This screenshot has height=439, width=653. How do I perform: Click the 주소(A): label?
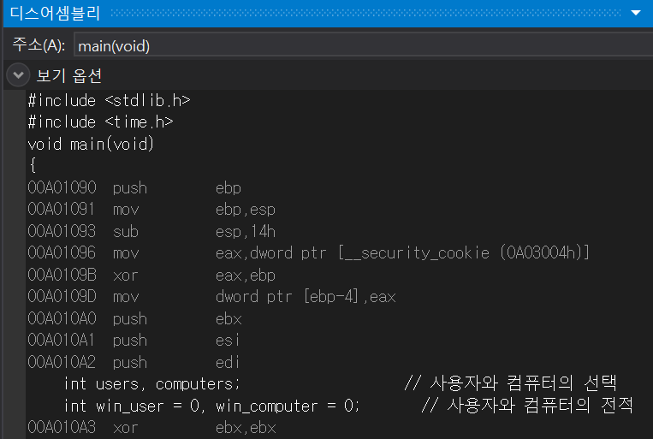pos(39,44)
